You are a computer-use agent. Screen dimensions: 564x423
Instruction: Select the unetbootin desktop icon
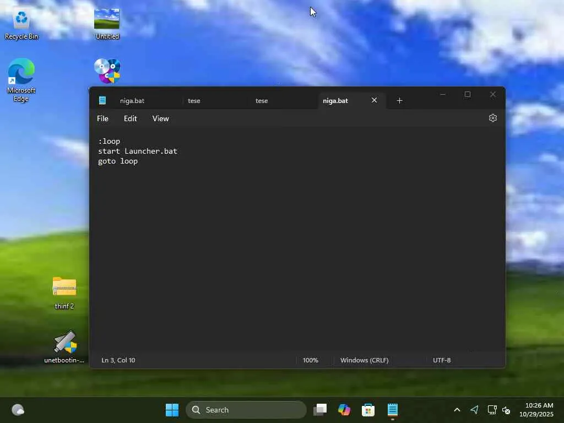tap(64, 346)
